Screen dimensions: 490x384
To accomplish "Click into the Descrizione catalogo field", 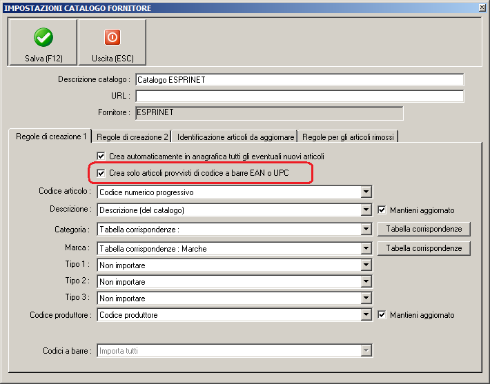I will coord(300,79).
